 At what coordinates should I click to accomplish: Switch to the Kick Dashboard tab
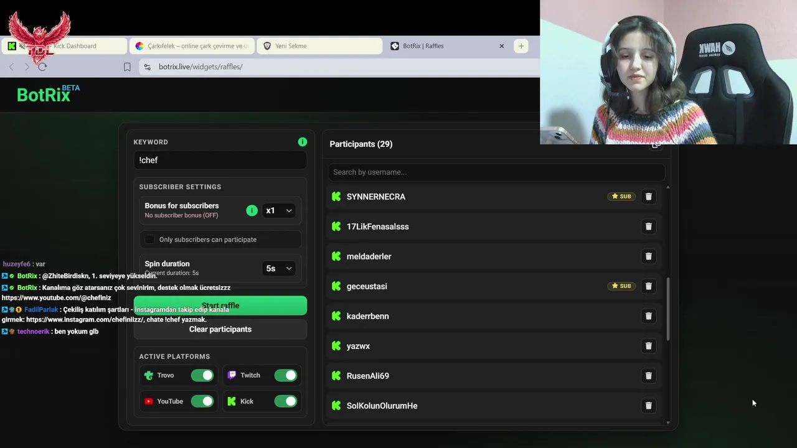click(65, 46)
